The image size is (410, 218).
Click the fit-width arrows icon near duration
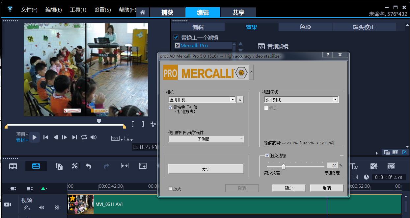point(355,177)
